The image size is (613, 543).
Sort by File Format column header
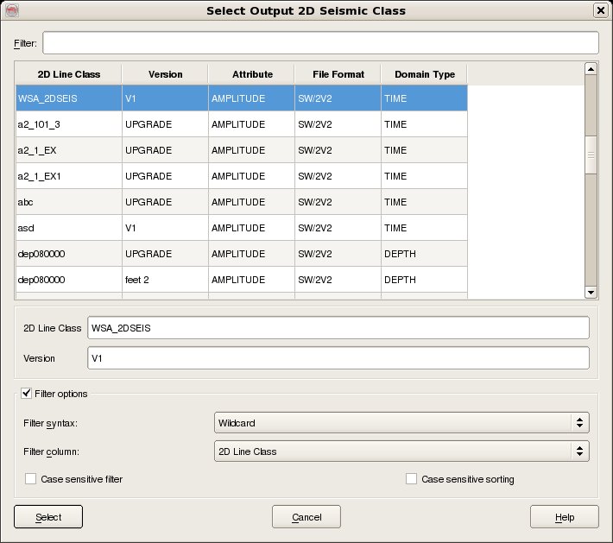tap(338, 74)
